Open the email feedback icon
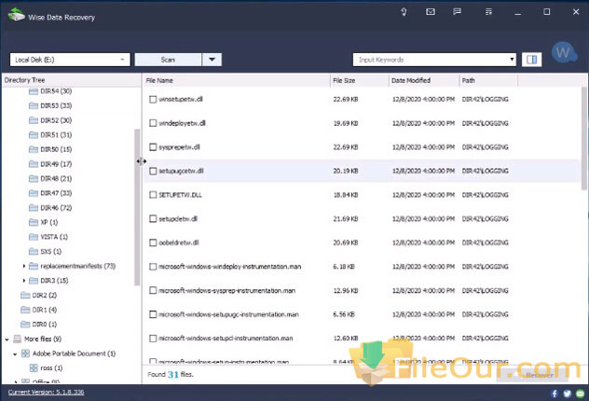This screenshot has width=589, height=401. point(431,12)
